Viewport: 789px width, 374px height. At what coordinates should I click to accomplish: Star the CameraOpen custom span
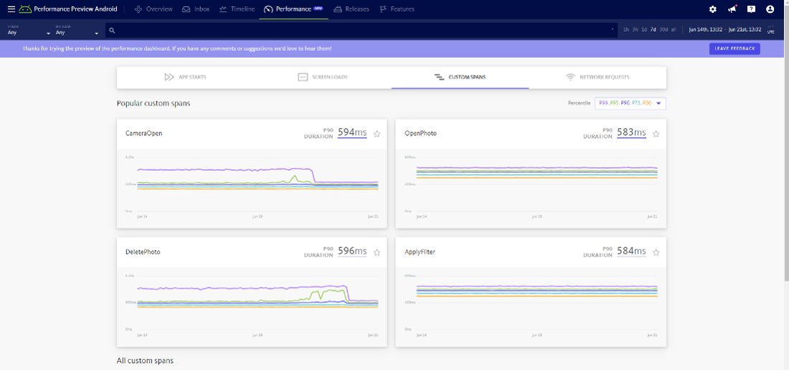point(377,133)
